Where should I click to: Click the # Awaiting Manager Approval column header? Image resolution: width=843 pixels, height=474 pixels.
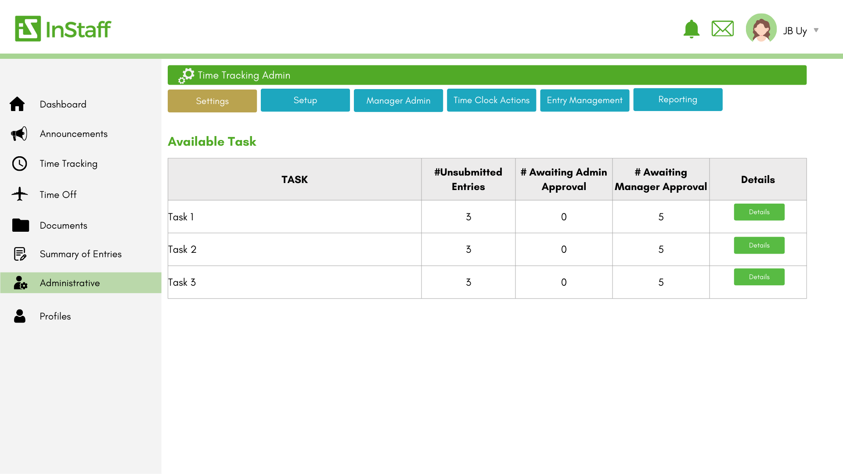pyautogui.click(x=660, y=180)
